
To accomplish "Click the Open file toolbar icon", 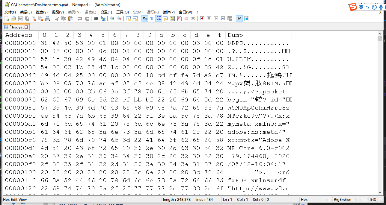I will [13, 19].
